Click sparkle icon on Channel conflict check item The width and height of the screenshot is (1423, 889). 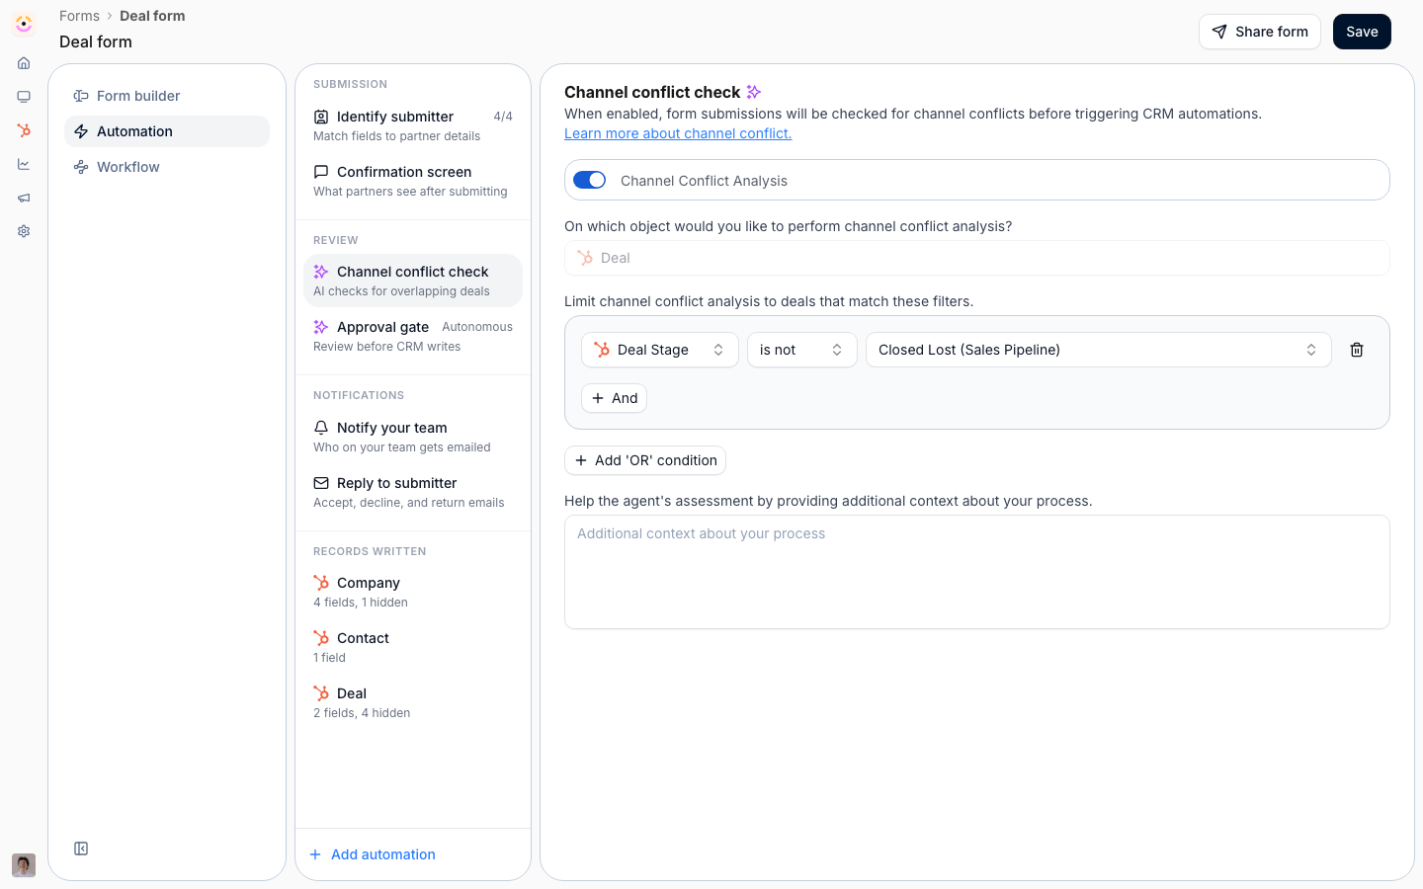[321, 272]
